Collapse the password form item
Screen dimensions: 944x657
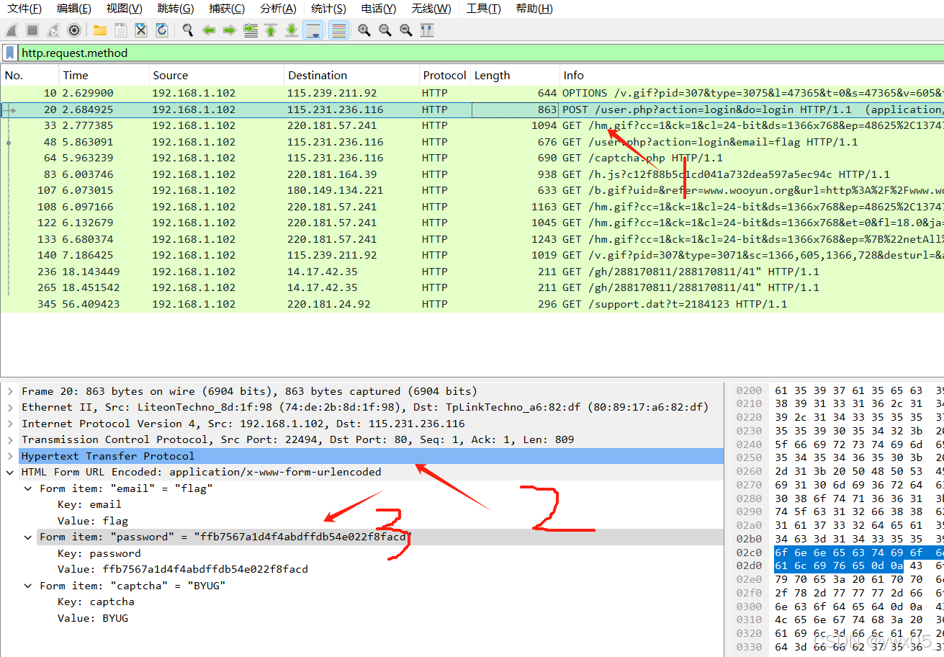(27, 537)
